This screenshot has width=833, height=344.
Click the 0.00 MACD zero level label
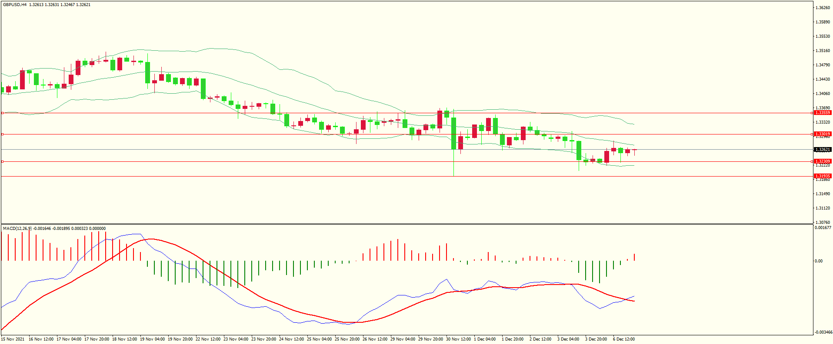click(x=818, y=261)
